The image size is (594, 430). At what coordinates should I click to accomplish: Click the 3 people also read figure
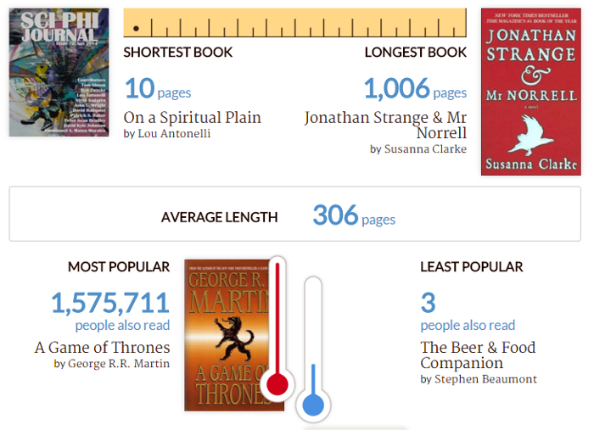[x=468, y=310]
